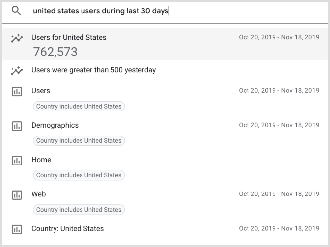The image size is (330, 247).
Task: Click Country filter chip under Users
Action: tap(79, 106)
